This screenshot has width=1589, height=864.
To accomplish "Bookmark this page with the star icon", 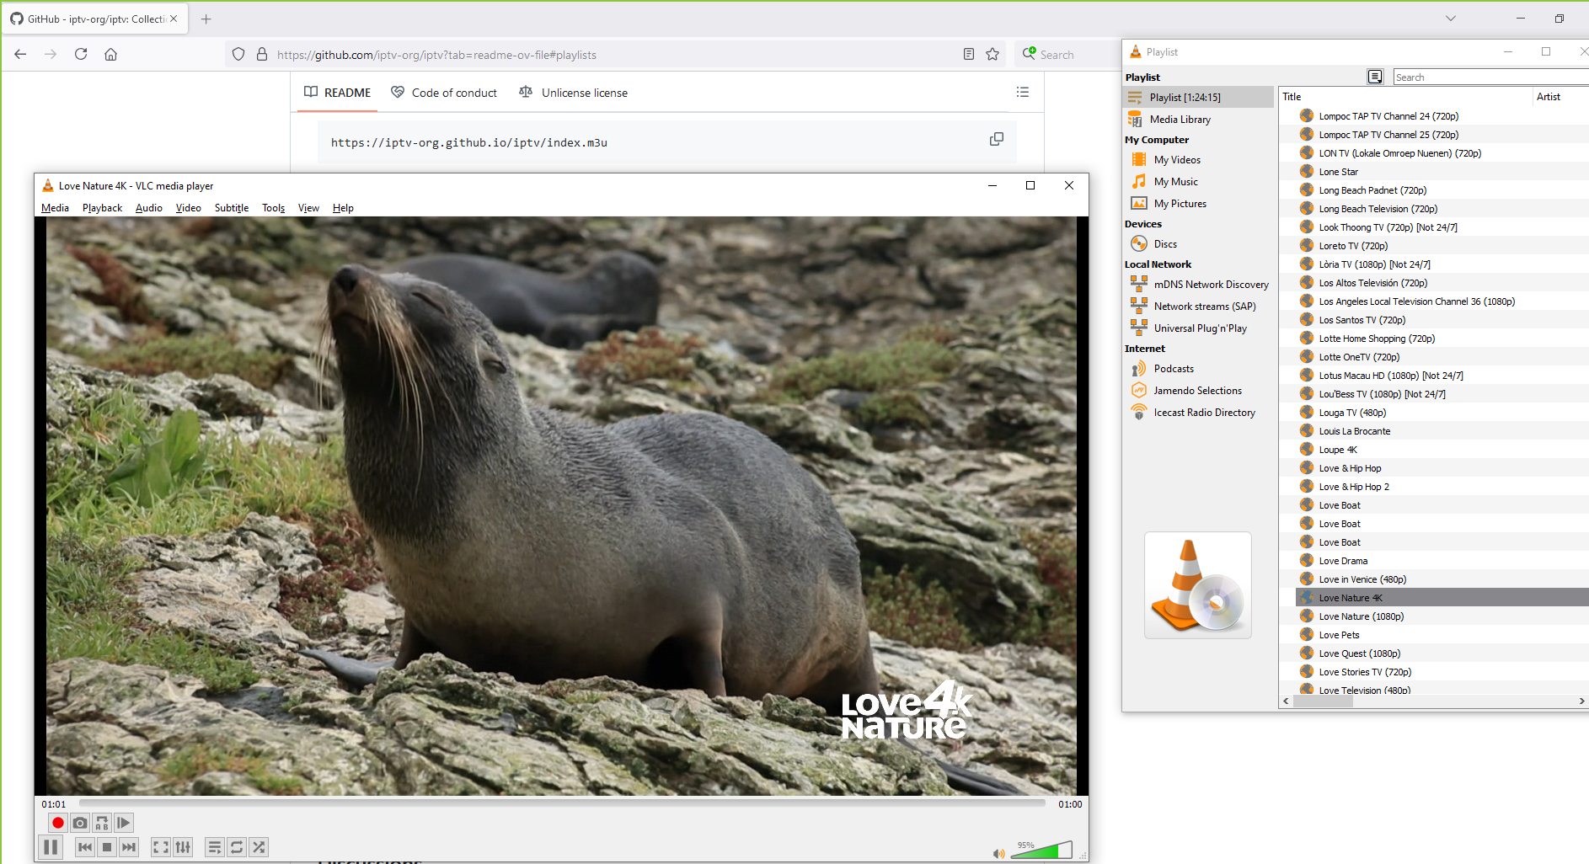I will (992, 54).
